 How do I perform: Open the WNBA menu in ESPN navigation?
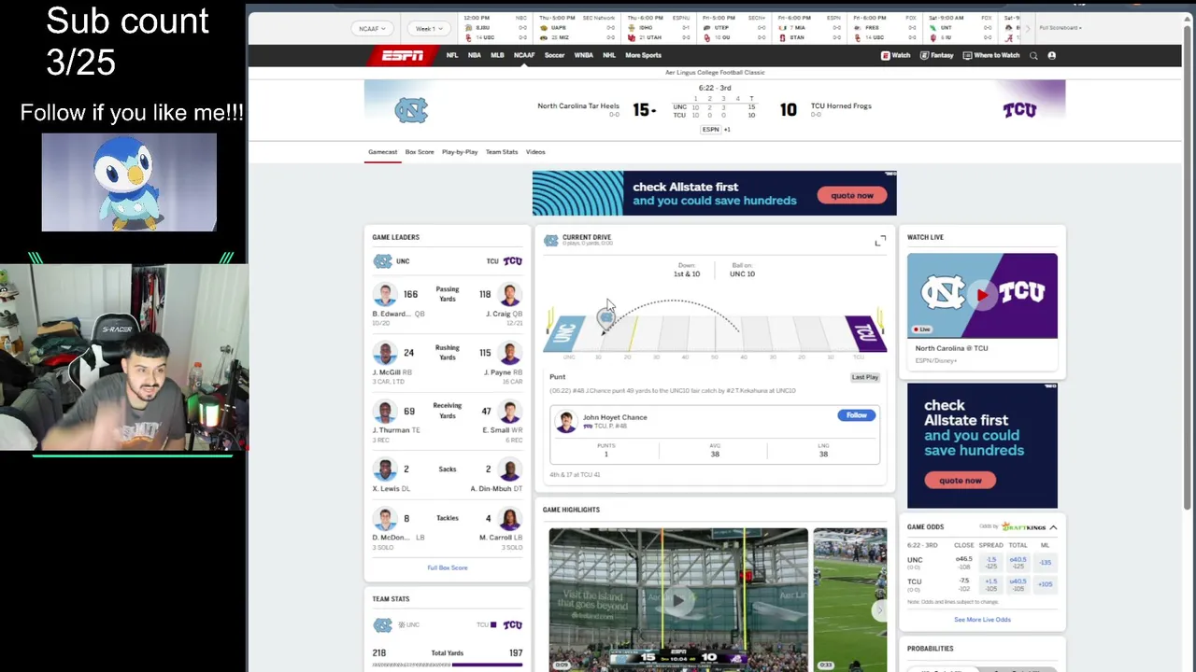(x=584, y=56)
